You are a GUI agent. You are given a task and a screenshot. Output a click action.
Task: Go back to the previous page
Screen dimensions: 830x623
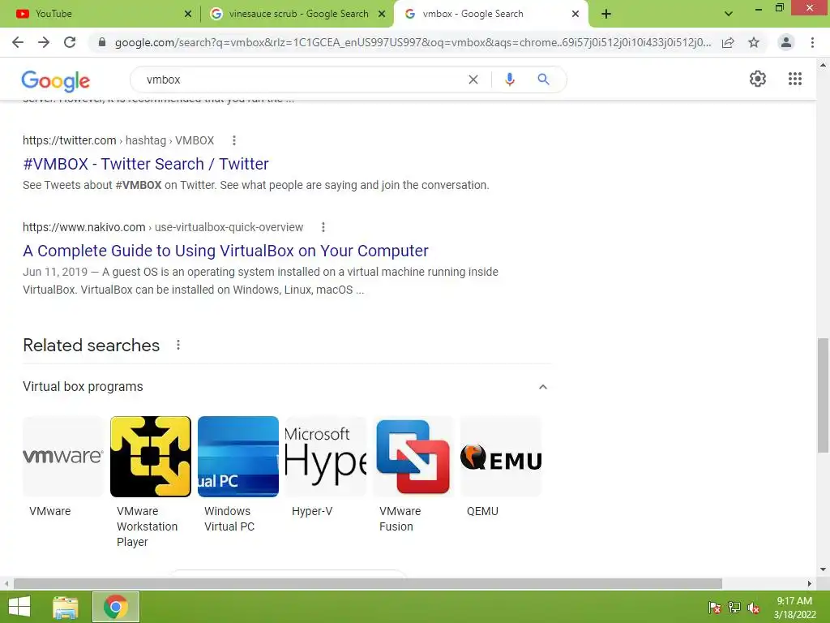[x=18, y=42]
